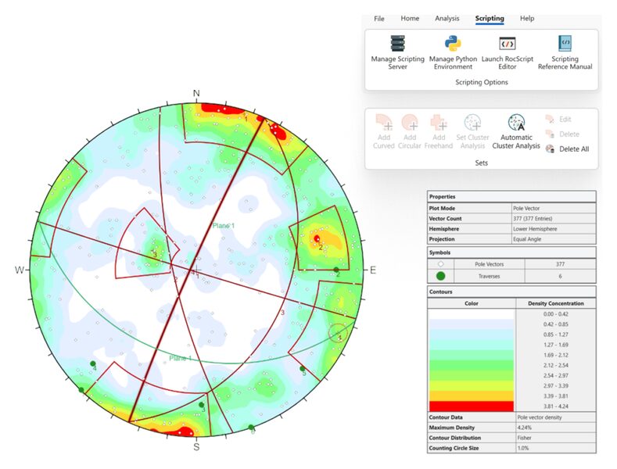Click traverse marker 3 near south edge
Screen dimensions: 617x469
(202, 404)
